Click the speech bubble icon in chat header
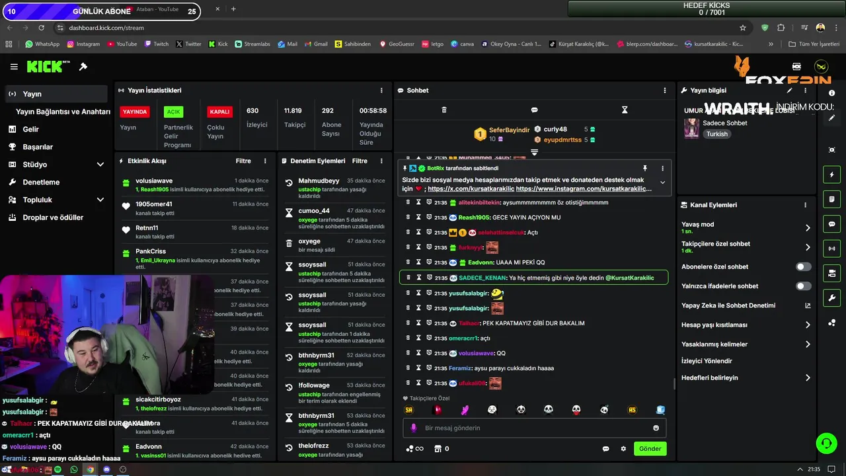 pyautogui.click(x=534, y=110)
